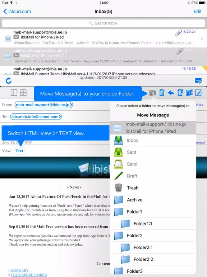Select Folder2 as destination

point(153,236)
